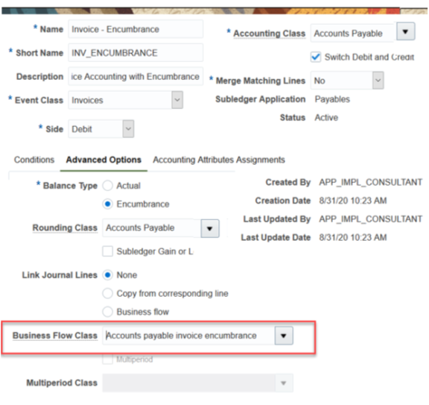Click the Business Flow Class text field

pos(188,336)
